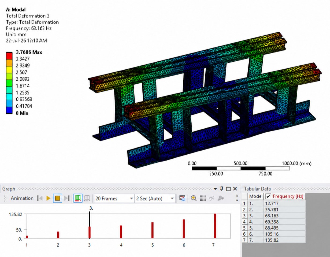Select frequency cell 135.82
Image resolution: width=330 pixels, height=257 pixels.
click(x=284, y=240)
